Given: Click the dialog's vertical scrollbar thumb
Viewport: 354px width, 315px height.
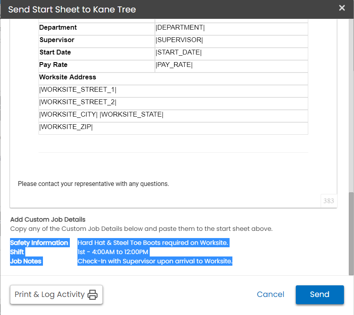Looking at the screenshot, I should tap(351, 232).
